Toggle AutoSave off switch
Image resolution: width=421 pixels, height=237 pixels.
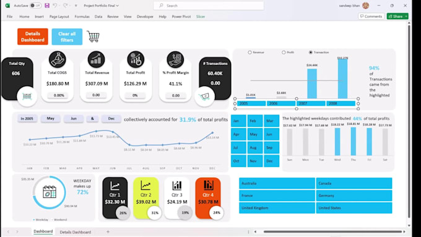pyautogui.click(x=35, y=6)
